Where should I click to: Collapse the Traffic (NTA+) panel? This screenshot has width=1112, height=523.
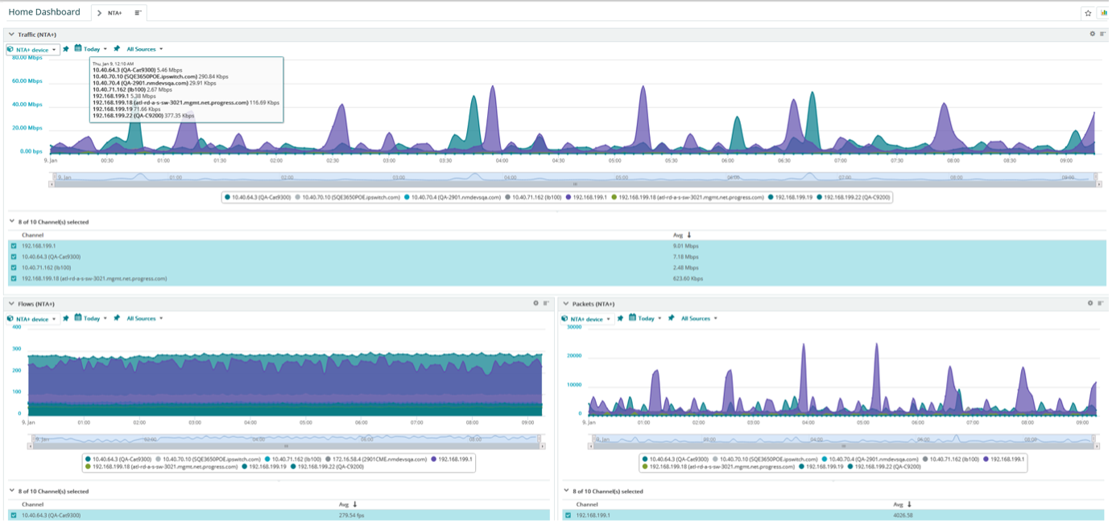(x=11, y=35)
